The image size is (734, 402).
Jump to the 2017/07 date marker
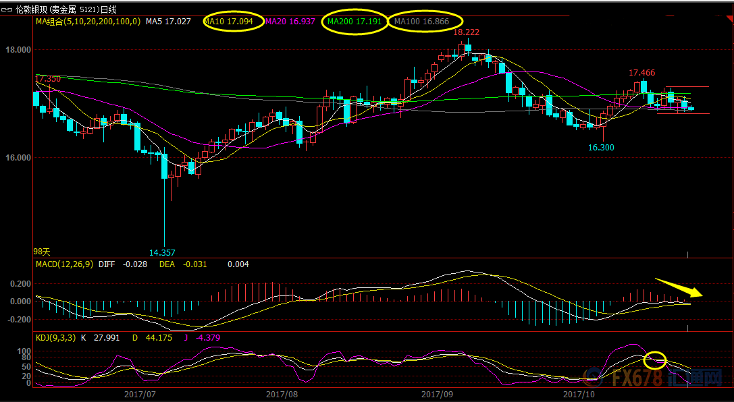[140, 395]
